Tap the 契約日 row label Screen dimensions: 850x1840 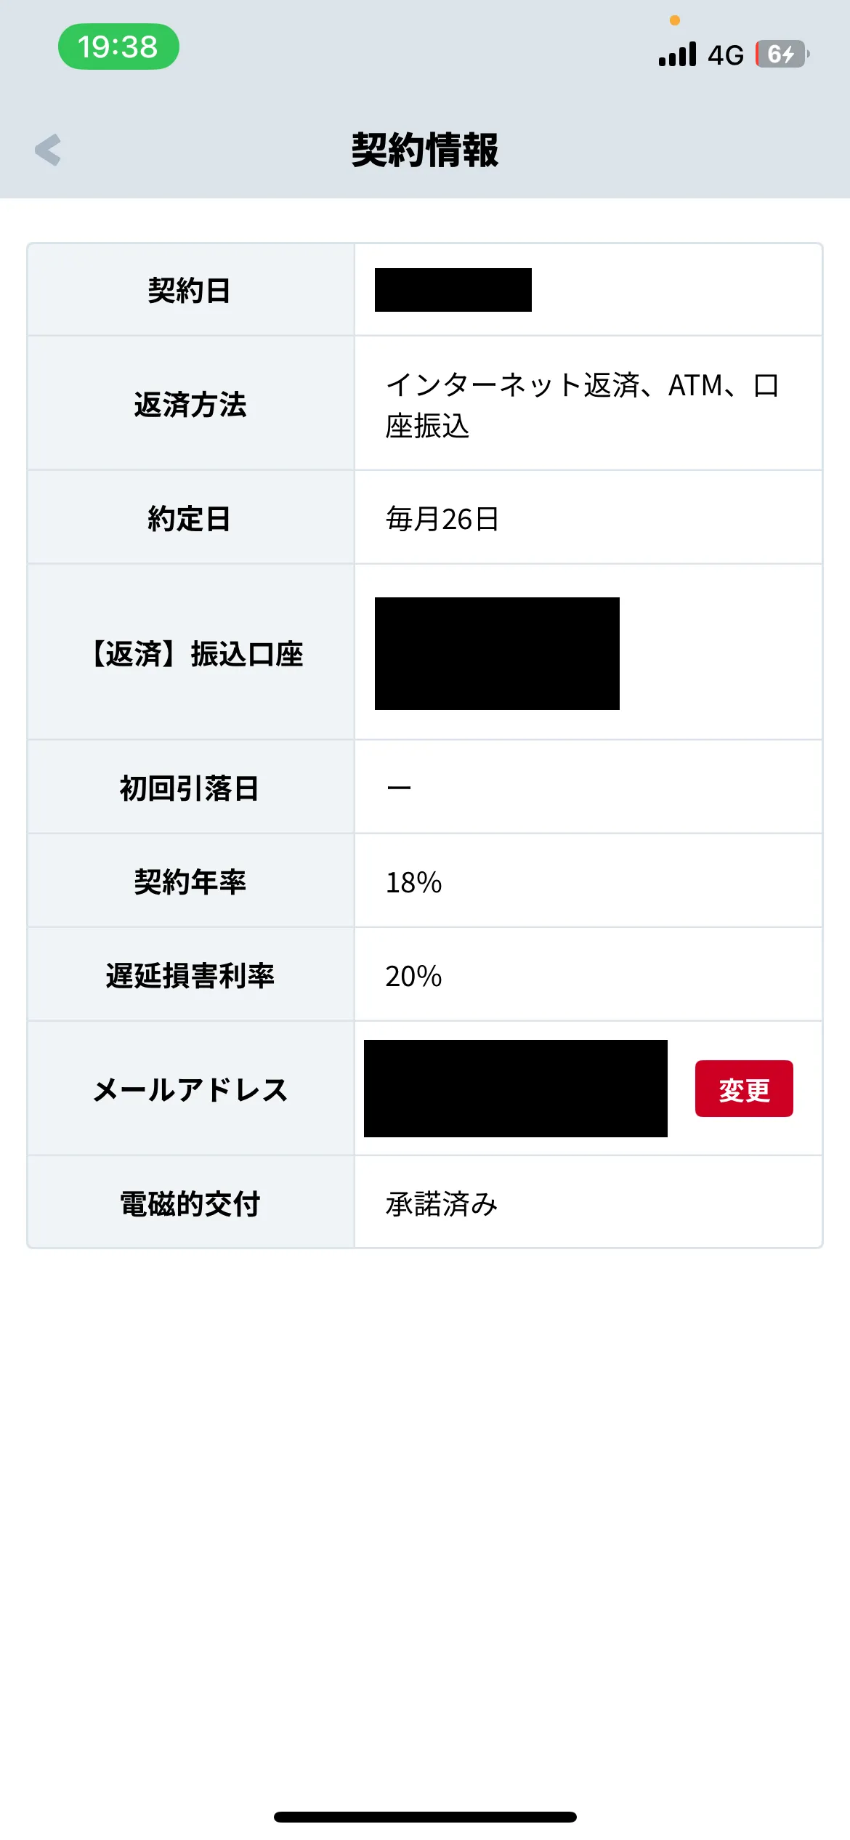(190, 291)
